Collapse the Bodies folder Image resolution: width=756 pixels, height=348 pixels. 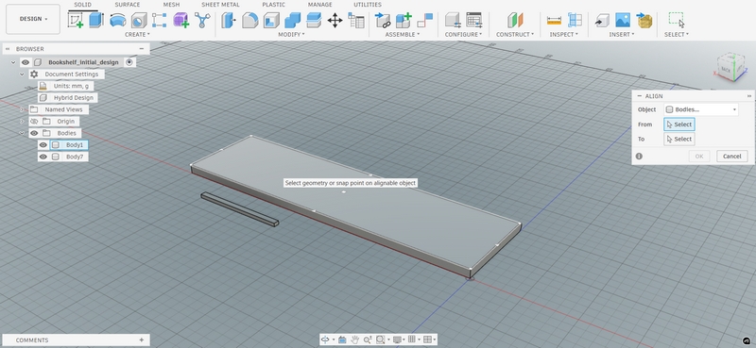point(22,133)
